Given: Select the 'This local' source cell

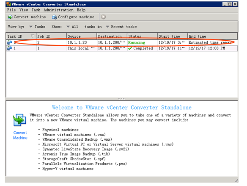Looking at the screenshot, I should [81, 48].
